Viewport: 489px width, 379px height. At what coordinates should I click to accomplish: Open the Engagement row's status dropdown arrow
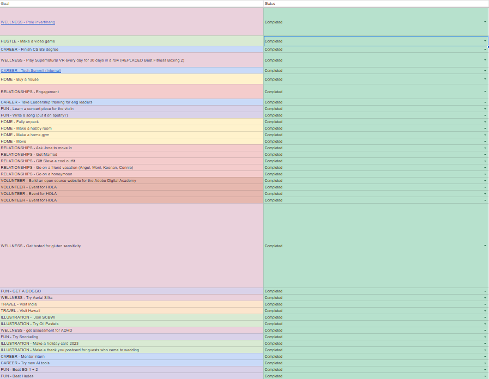485,92
